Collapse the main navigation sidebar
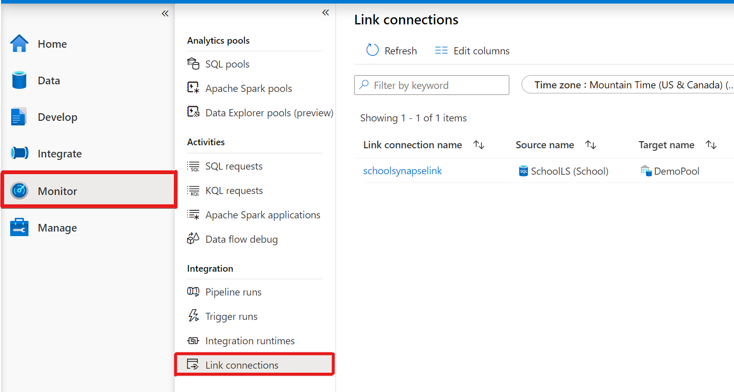 click(x=165, y=14)
